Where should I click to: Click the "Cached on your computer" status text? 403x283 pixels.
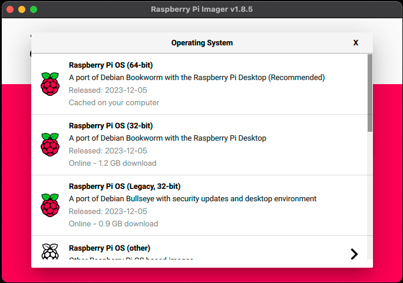click(x=114, y=102)
